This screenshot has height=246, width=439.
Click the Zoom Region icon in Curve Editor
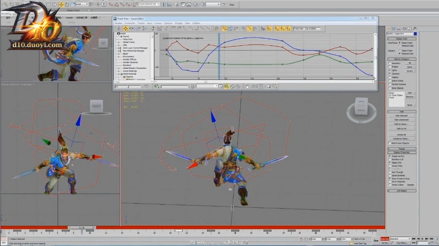click(x=275, y=86)
